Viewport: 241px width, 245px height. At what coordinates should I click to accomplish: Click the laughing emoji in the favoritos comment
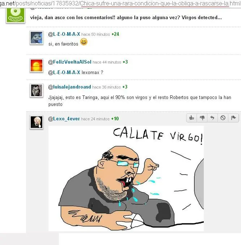pyautogui.click(x=84, y=42)
